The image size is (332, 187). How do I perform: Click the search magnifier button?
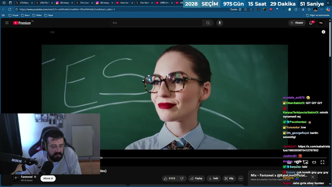click(208, 23)
